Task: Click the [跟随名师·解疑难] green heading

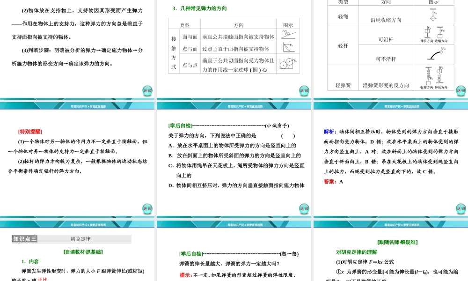Action: coord(397,242)
